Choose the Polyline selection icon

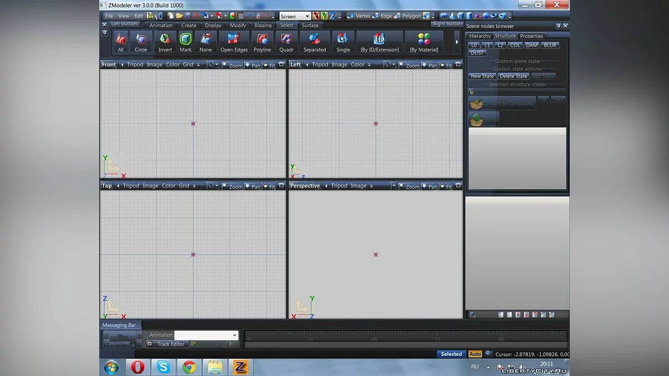coord(261,40)
